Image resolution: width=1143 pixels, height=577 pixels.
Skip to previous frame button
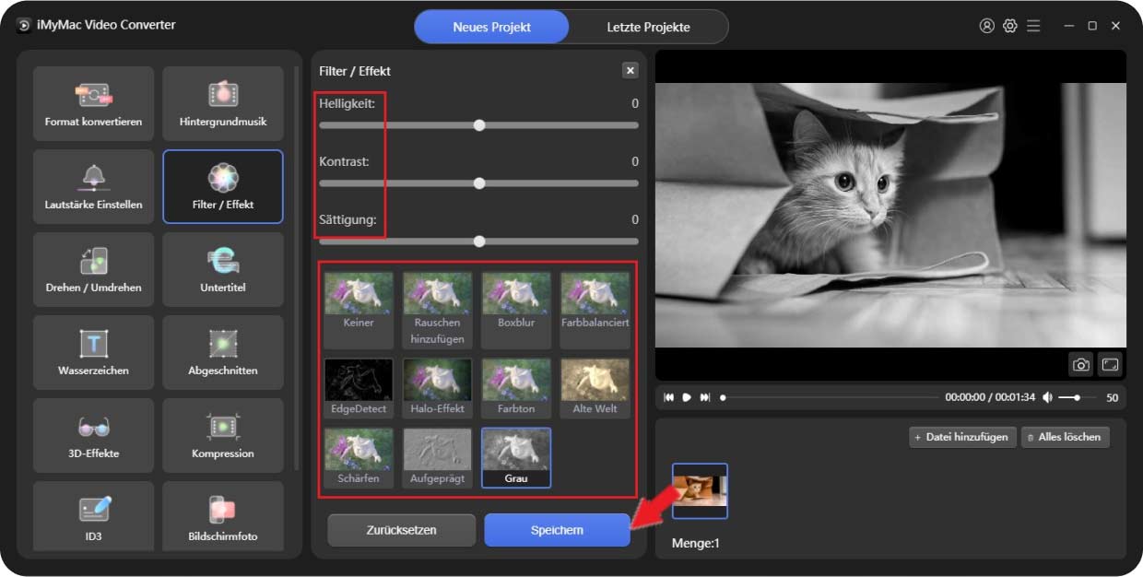click(x=668, y=397)
